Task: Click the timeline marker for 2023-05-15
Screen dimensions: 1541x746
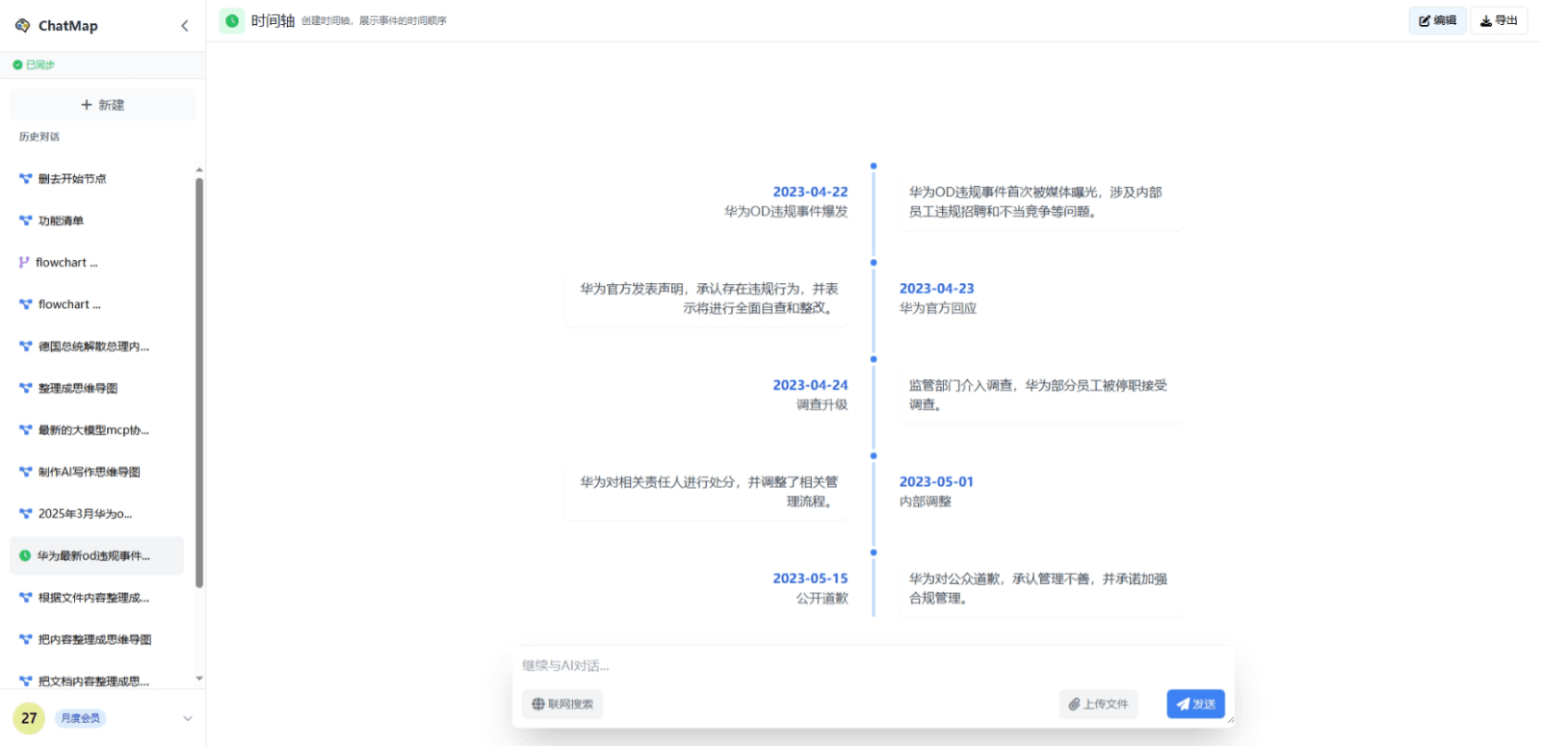Action: tap(874, 553)
